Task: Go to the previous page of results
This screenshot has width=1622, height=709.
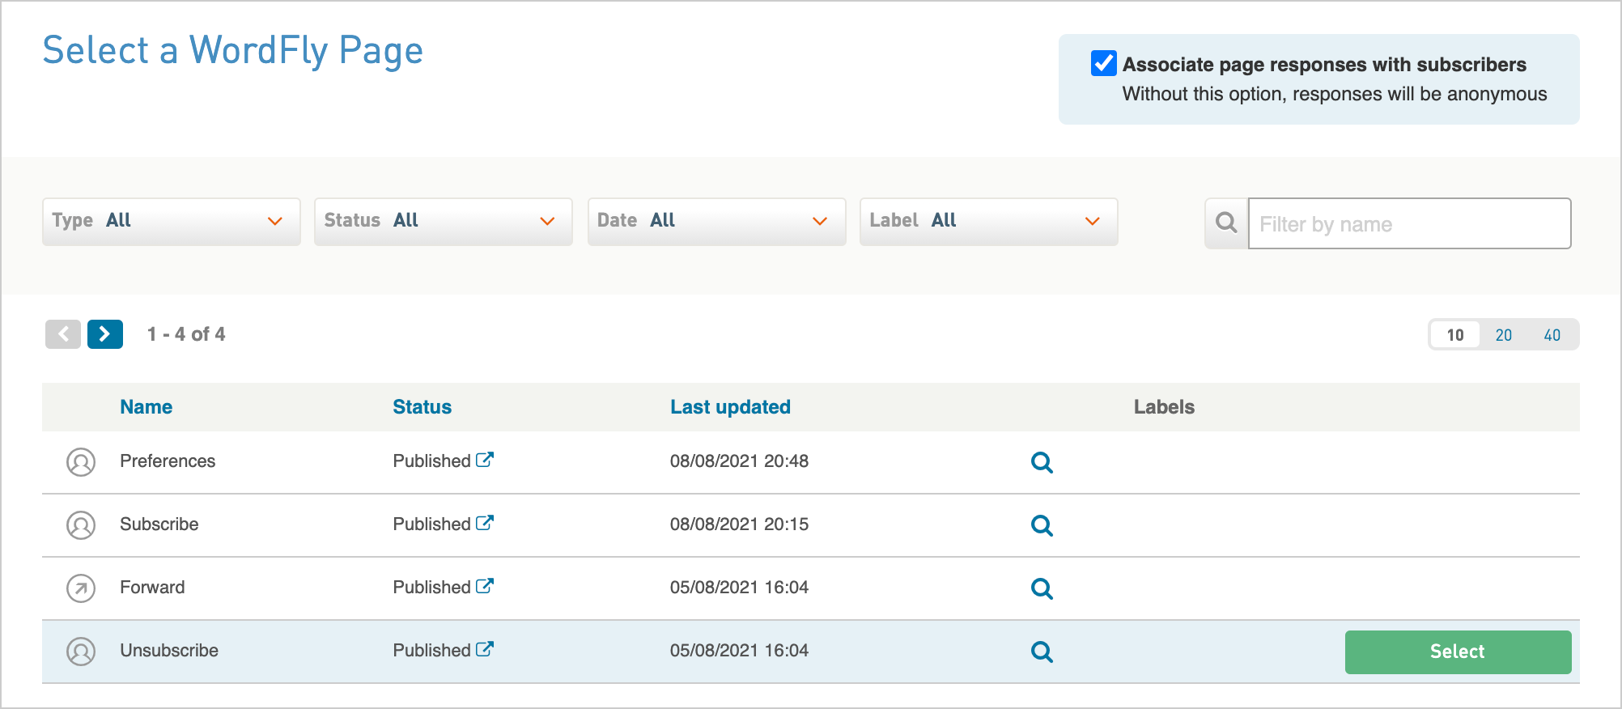Action: coord(63,334)
